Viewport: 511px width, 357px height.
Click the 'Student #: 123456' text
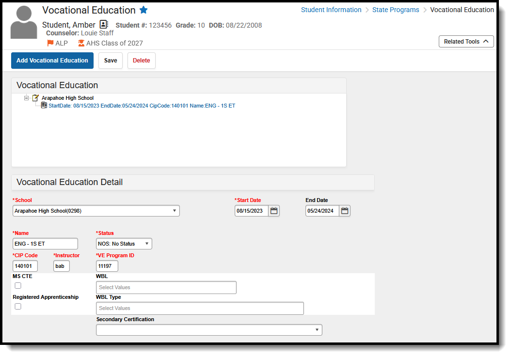144,25
